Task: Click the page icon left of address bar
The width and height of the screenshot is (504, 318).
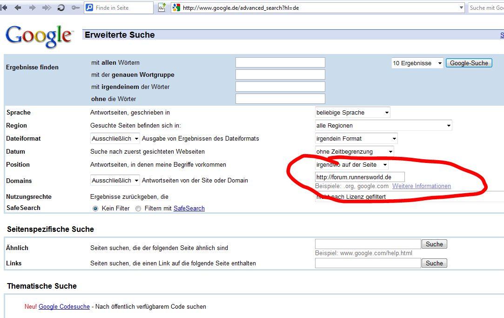Action: [x=162, y=7]
